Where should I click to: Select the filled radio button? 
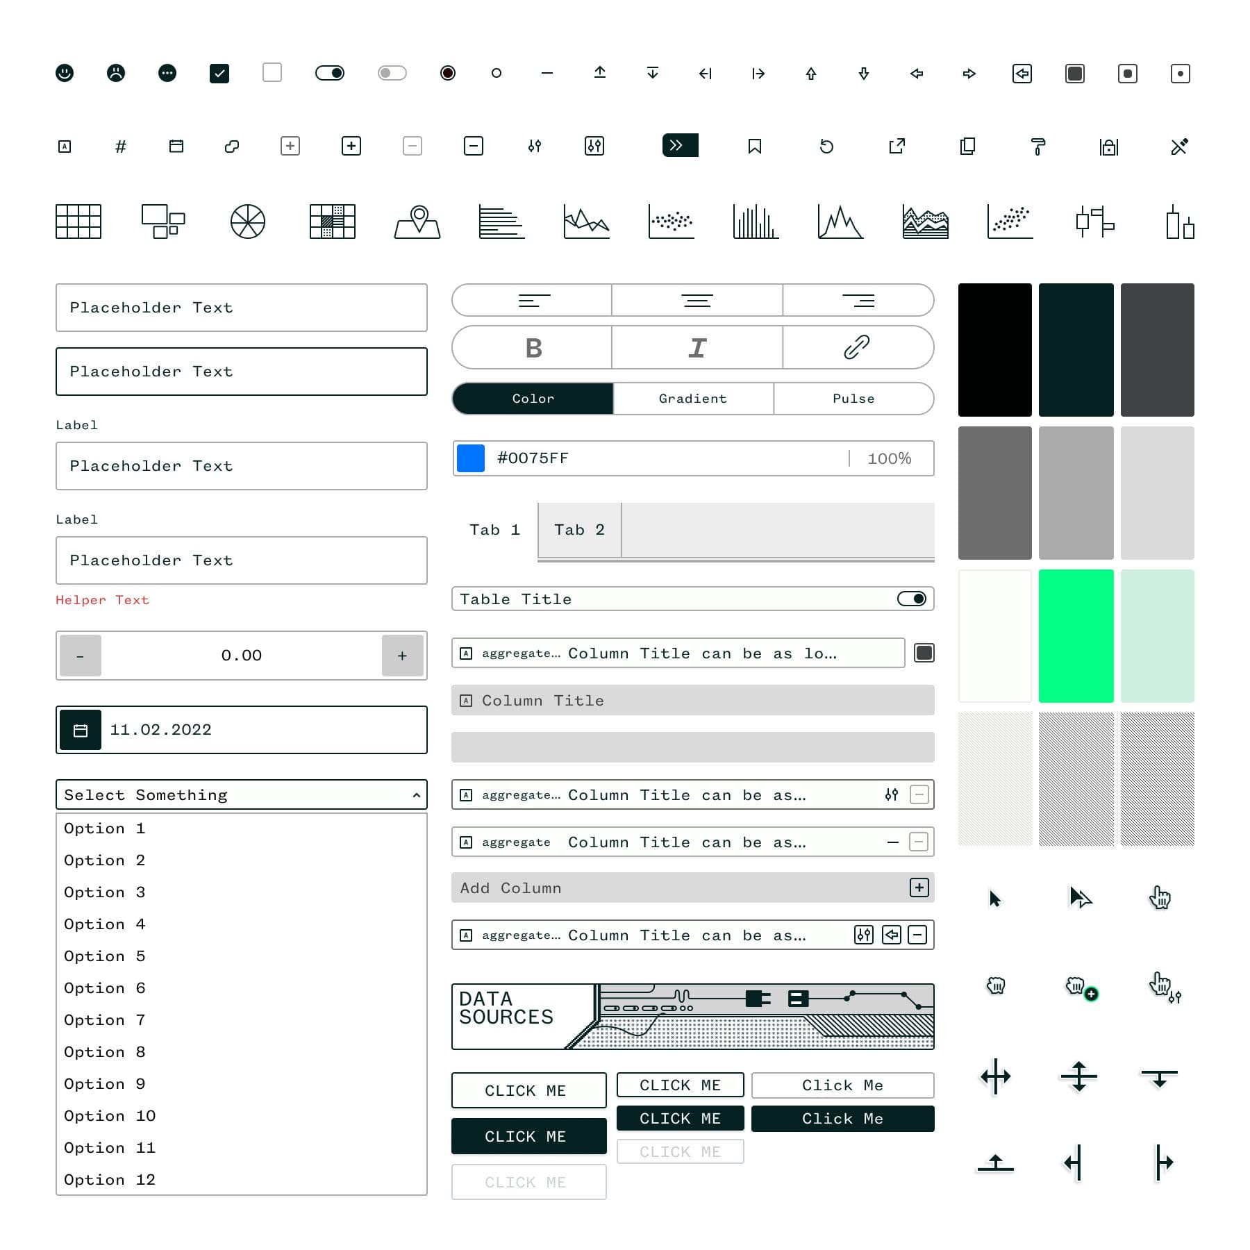[447, 73]
